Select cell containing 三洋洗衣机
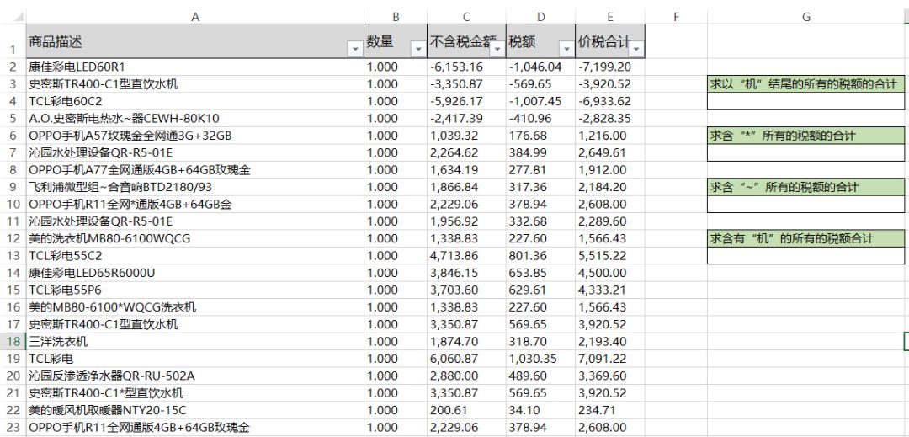909x437 pixels. (194, 341)
